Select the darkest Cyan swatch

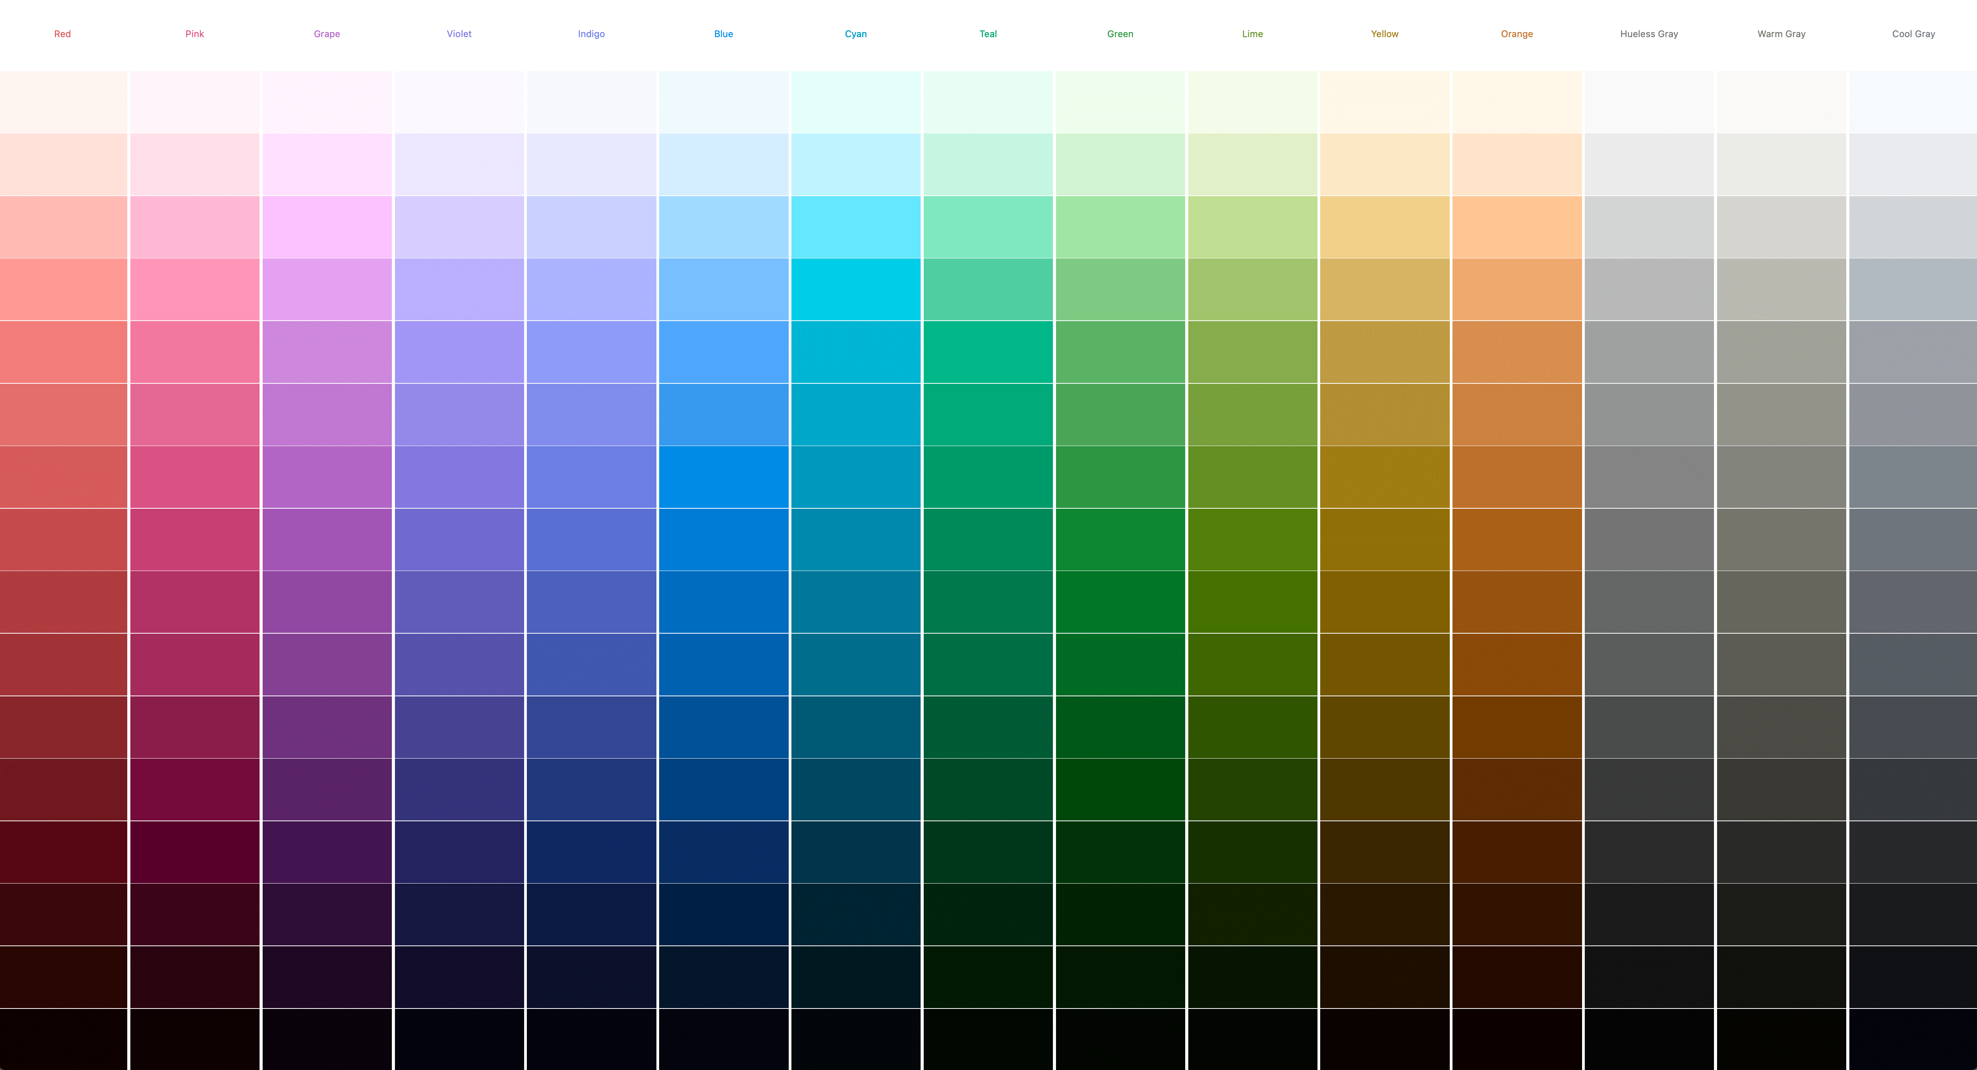pyautogui.click(x=856, y=1041)
